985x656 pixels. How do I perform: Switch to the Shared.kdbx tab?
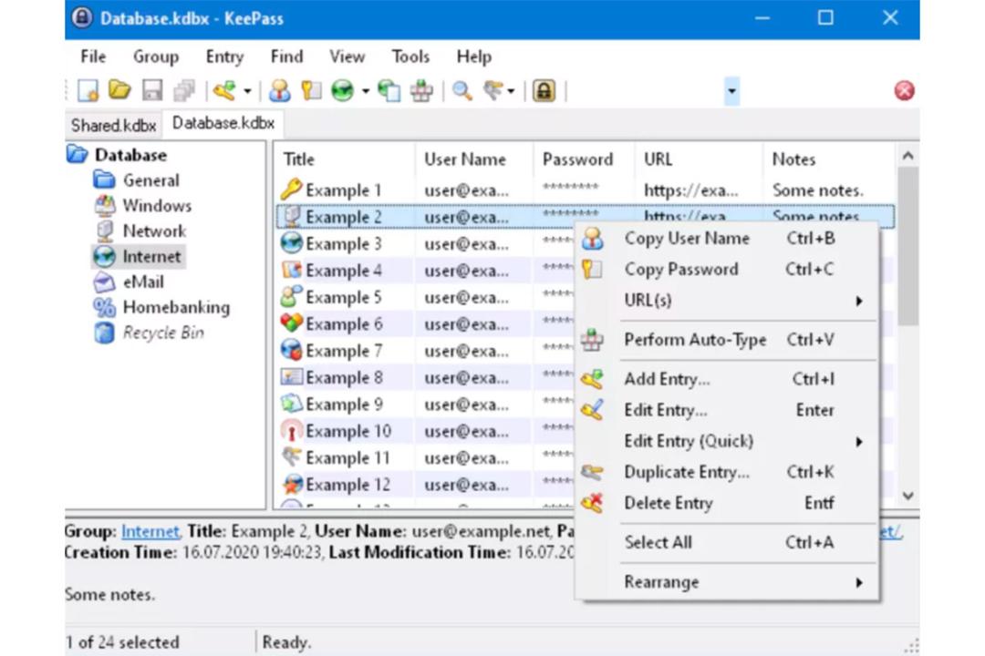[113, 126]
